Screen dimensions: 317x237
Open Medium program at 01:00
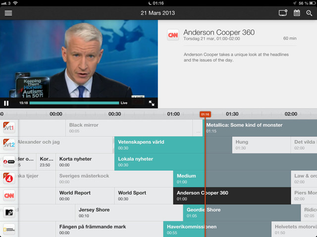(x=232, y=179)
